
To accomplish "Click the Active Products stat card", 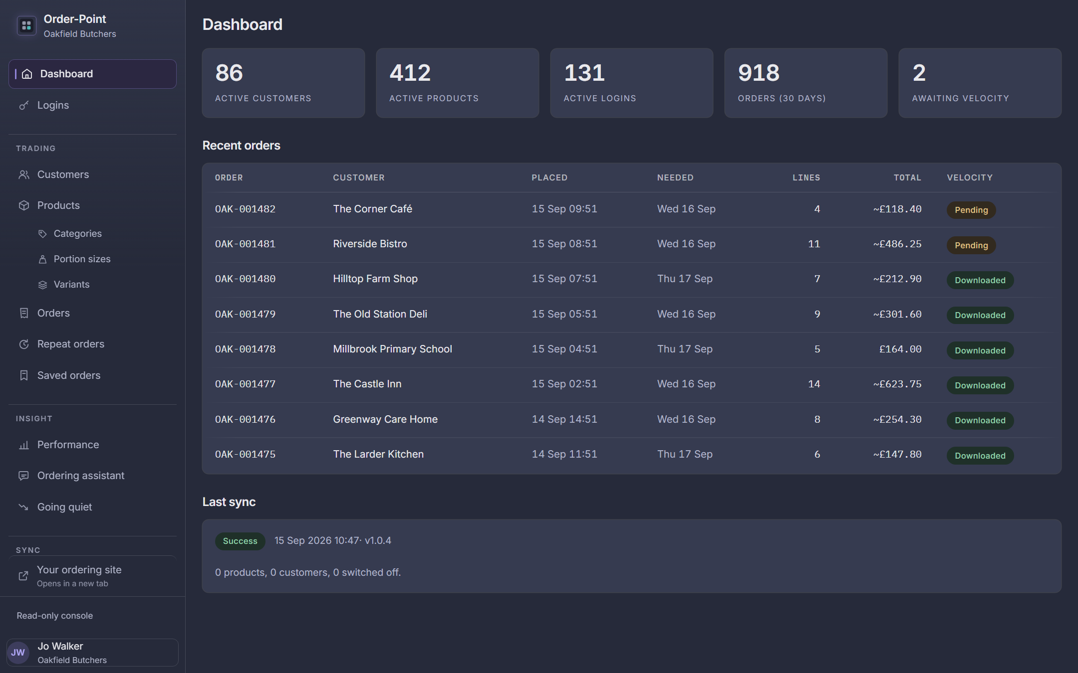I will pos(458,83).
